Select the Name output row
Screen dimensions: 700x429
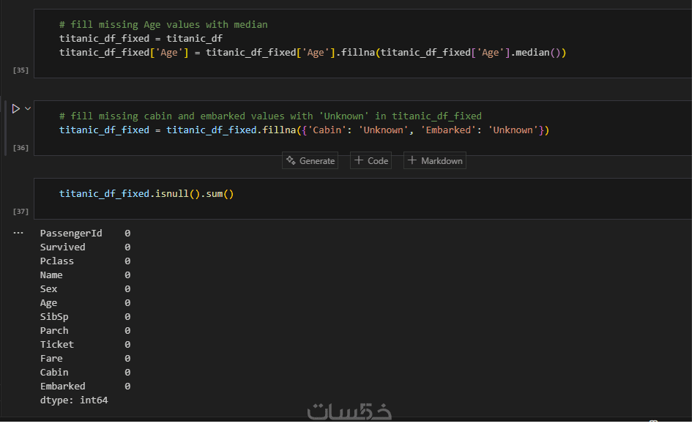coord(85,275)
